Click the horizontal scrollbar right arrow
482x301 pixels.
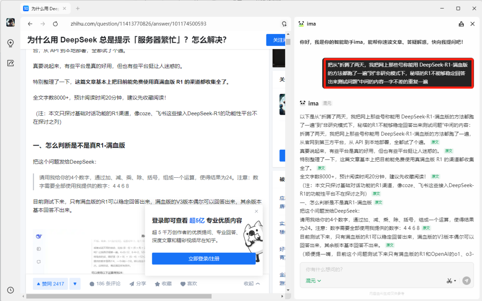[282, 297]
